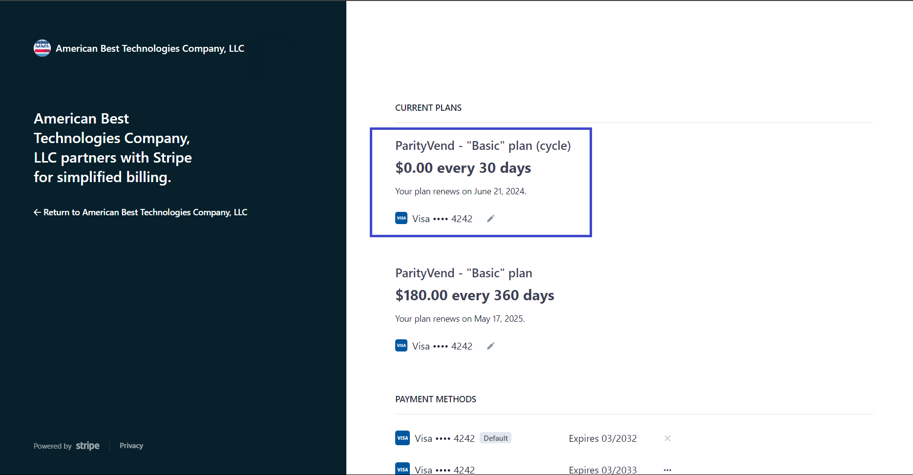Viewport: 913px width, 475px height.
Task: Open options menu for card expiring 03/2033
Action: (667, 470)
